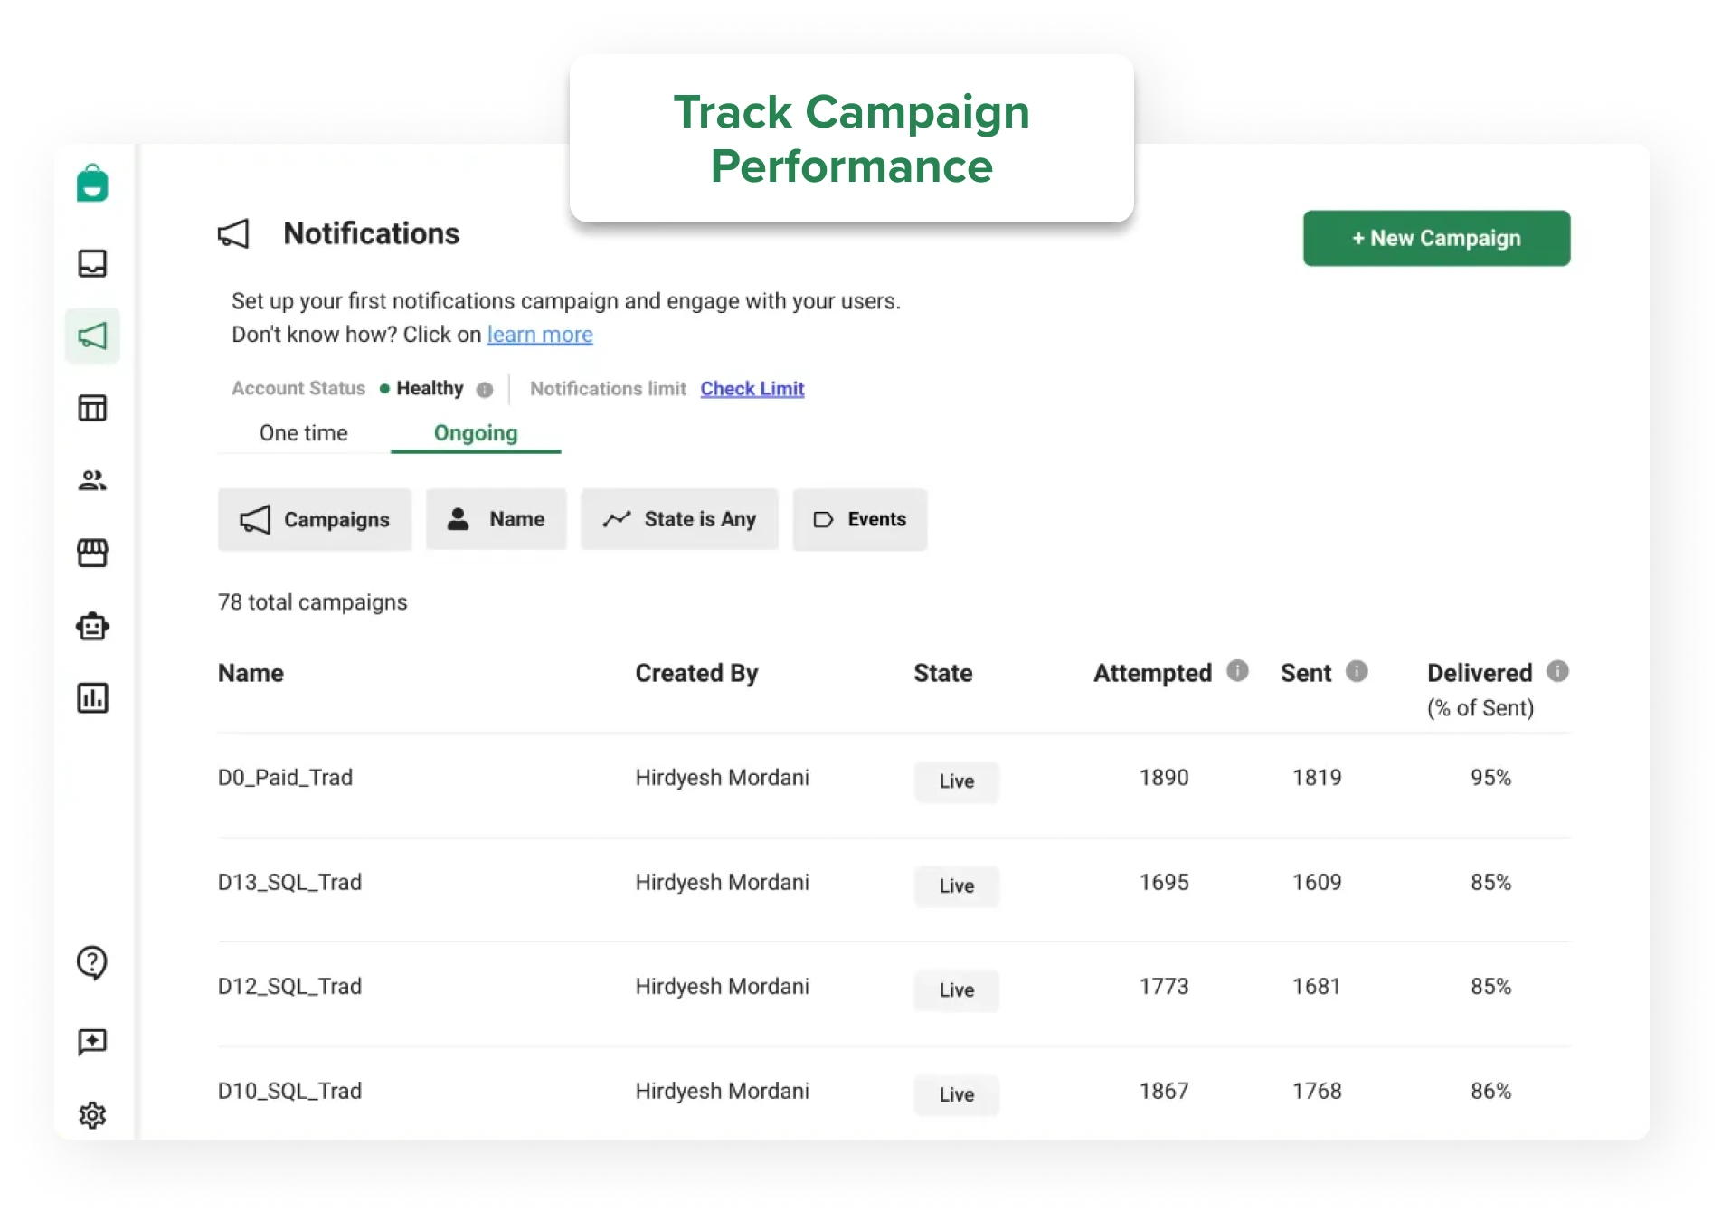
Task: Follow the Check Limit link
Action: 752,389
